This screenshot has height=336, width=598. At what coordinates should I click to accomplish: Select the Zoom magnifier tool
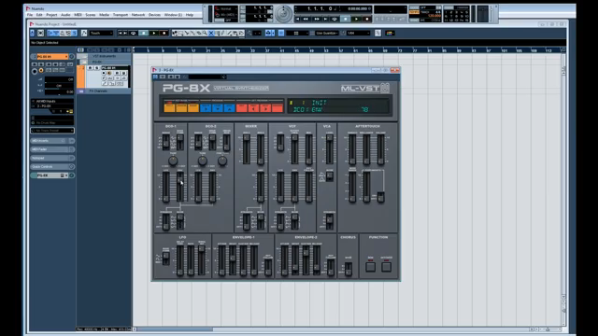coord(205,34)
